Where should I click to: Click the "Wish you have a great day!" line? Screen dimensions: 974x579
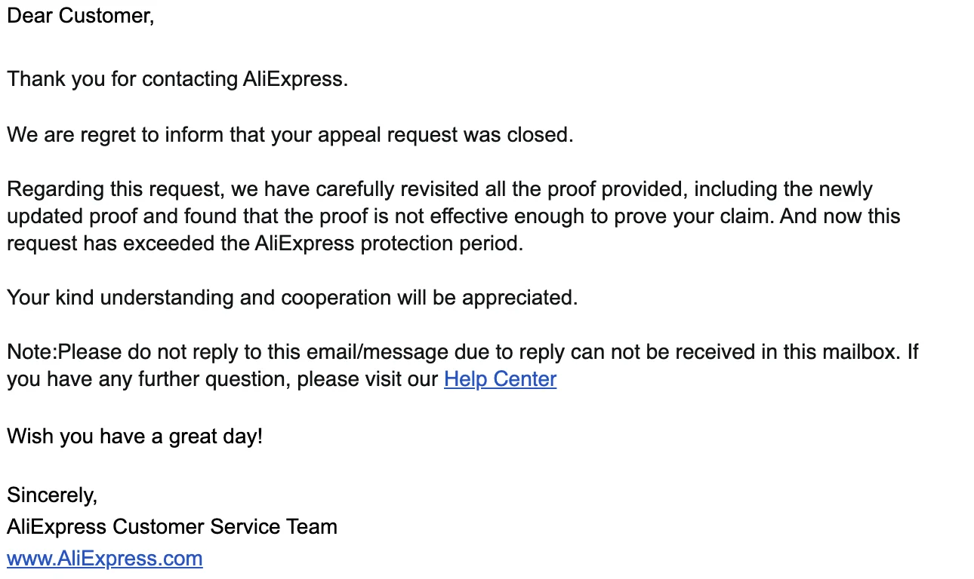point(134,437)
